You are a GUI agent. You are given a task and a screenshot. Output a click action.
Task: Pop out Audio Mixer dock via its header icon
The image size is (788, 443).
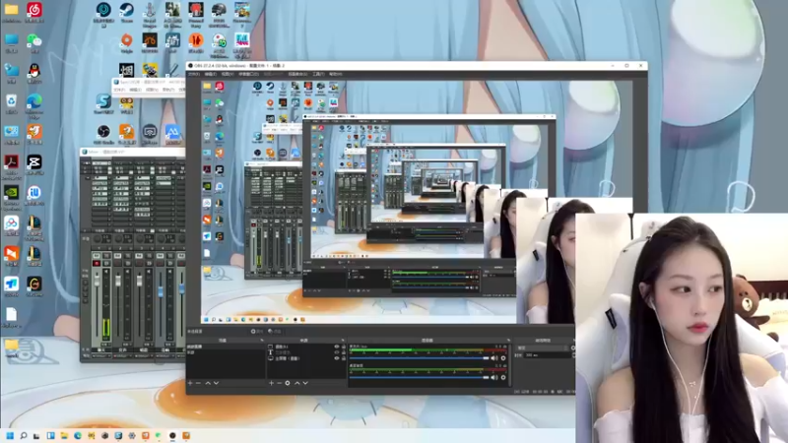point(508,340)
